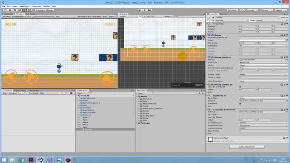Click the right arrow game control button
The image size is (290, 163).
pyautogui.click(x=31, y=77)
